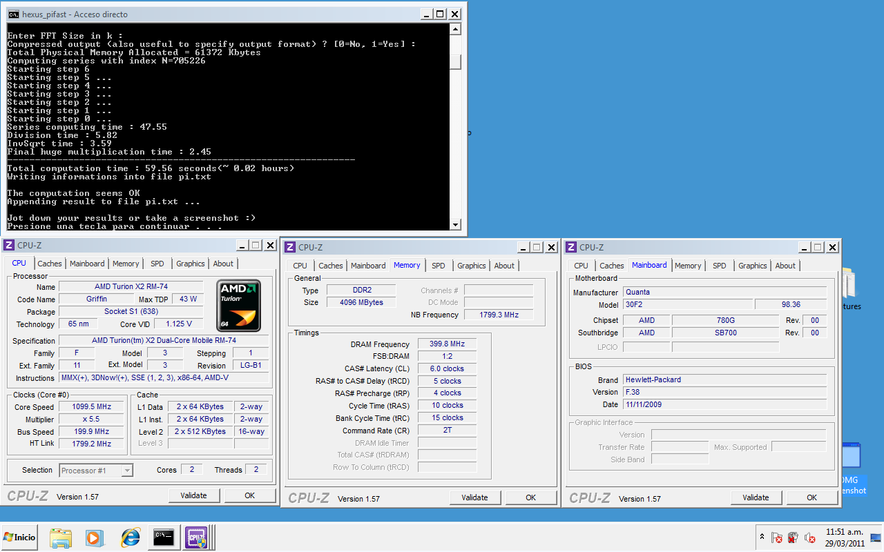Select the Memory tab in the left CPU window

(x=126, y=264)
